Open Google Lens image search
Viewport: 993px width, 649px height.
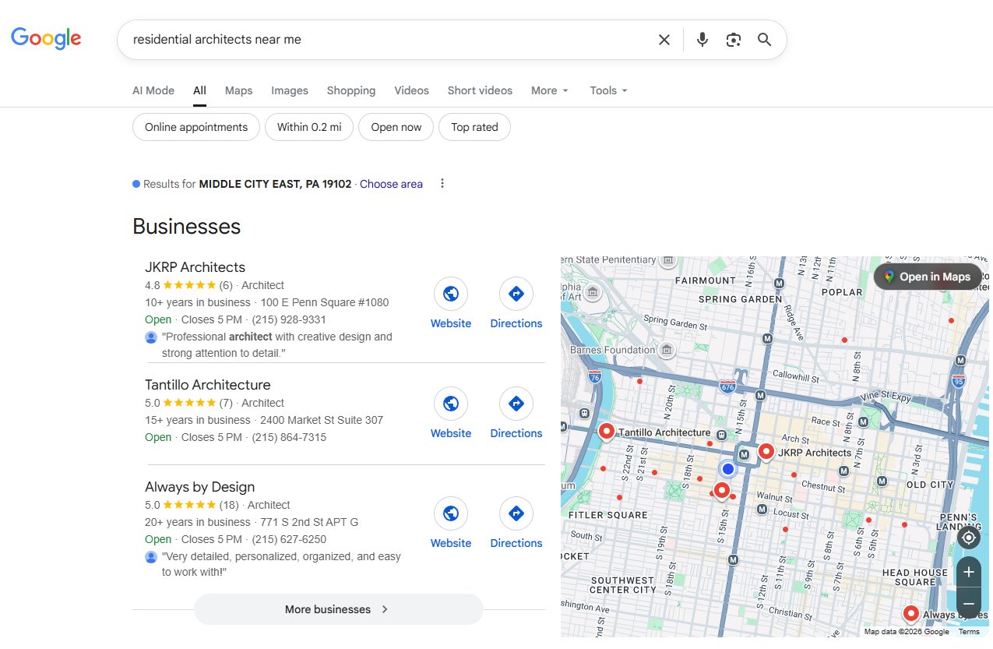[733, 40]
